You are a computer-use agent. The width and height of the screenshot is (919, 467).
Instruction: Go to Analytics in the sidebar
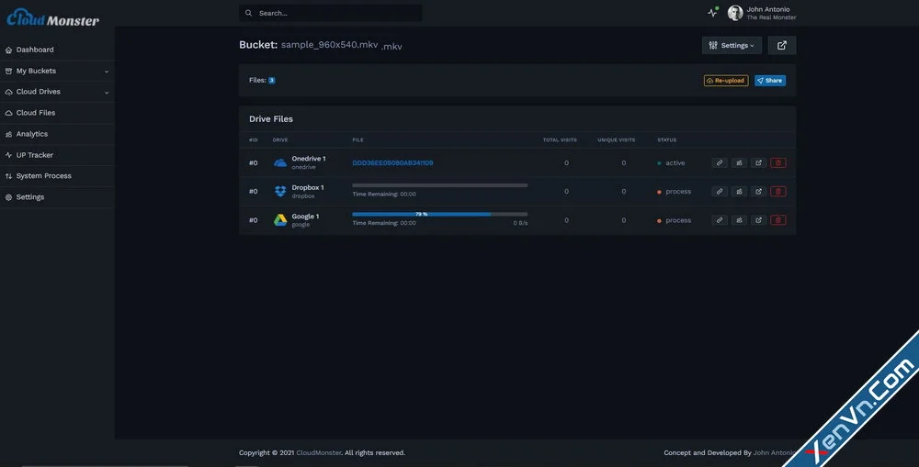(x=32, y=134)
